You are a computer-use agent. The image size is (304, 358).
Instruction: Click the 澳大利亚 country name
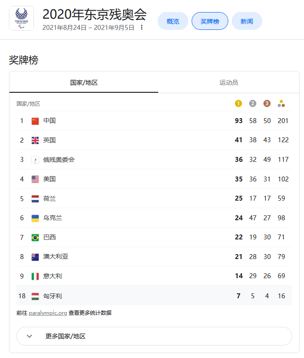click(56, 257)
